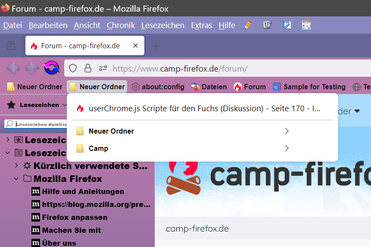Open the Lesezeichen menu in the menu bar
Image resolution: width=371 pixels, height=247 pixels.
tap(163, 25)
